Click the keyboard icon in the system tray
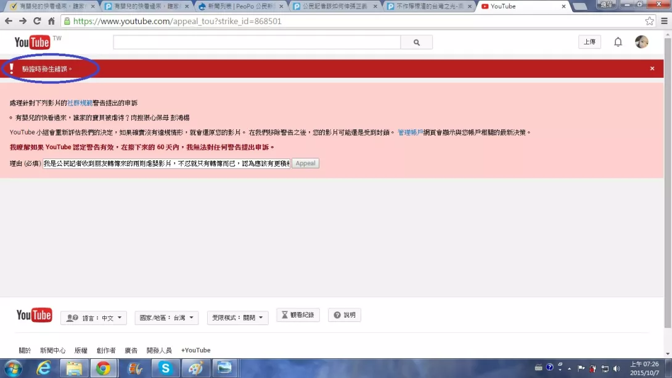672x378 pixels. pyautogui.click(x=539, y=368)
